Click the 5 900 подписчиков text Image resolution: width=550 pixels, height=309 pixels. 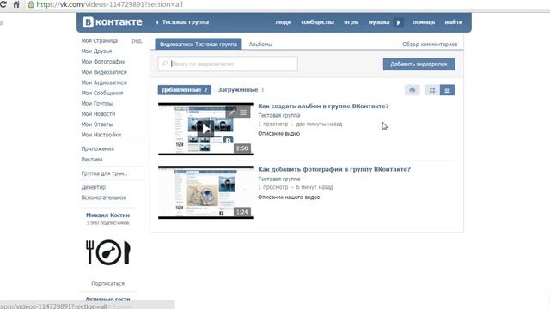pyautogui.click(x=108, y=223)
